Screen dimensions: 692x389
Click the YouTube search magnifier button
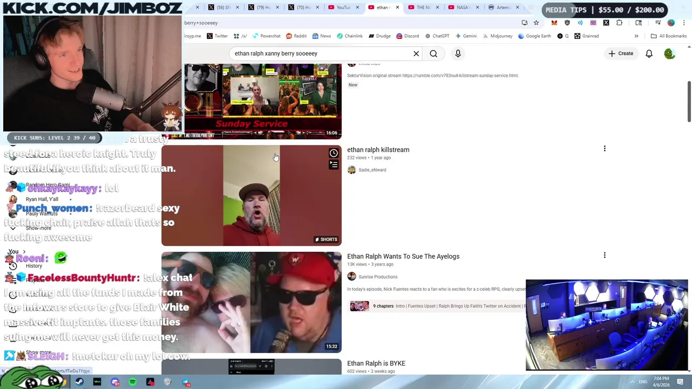[x=434, y=53]
